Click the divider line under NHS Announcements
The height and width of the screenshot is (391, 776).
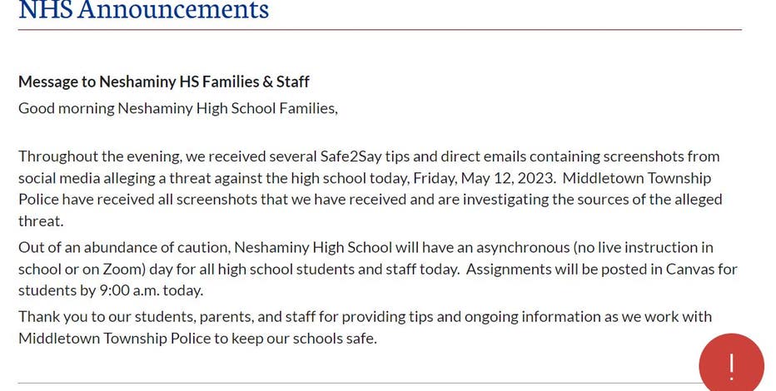coord(380,30)
